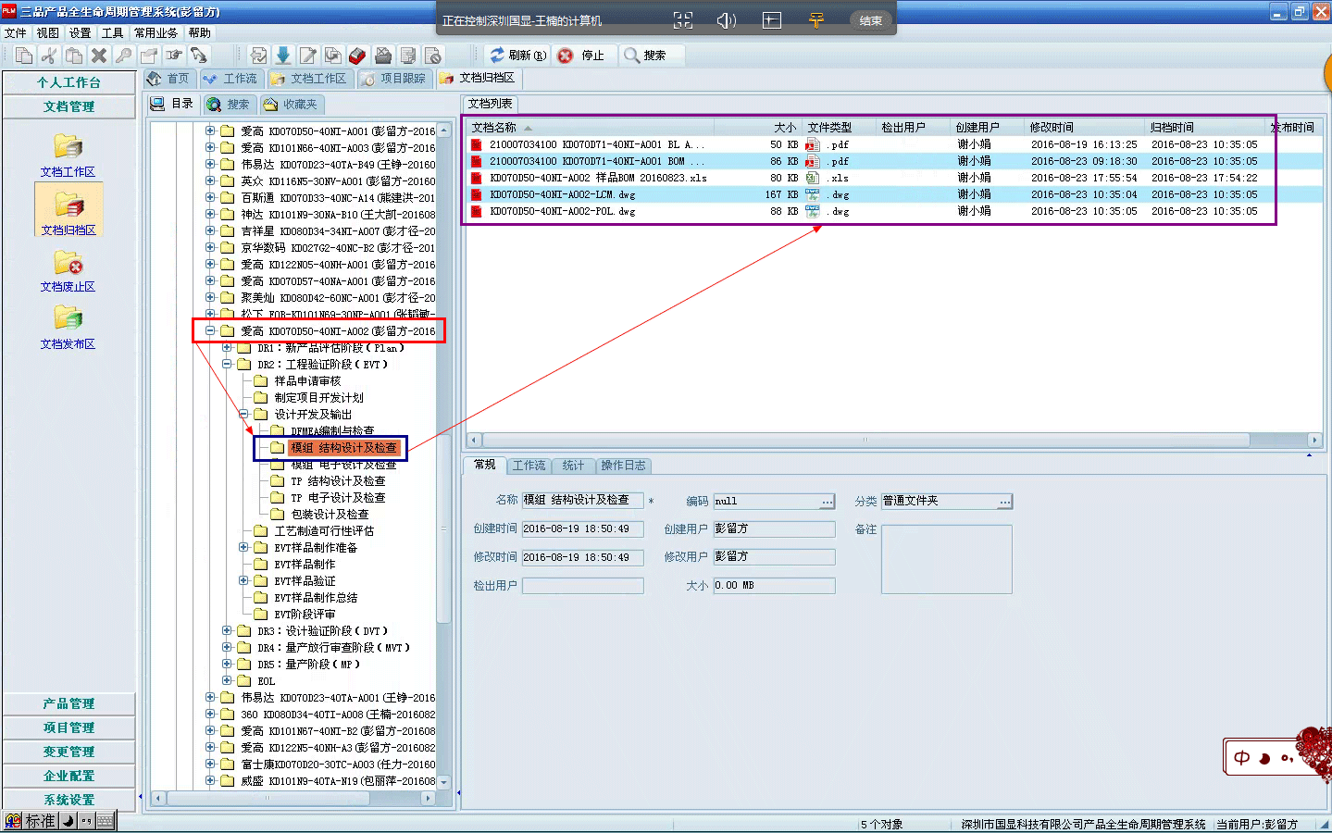Collapse the DR2 工程验证阶段 (EVT) node

point(227,365)
